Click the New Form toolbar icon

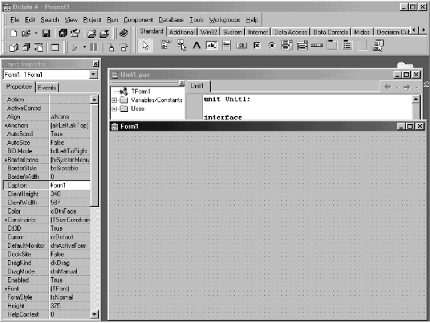click(55, 48)
